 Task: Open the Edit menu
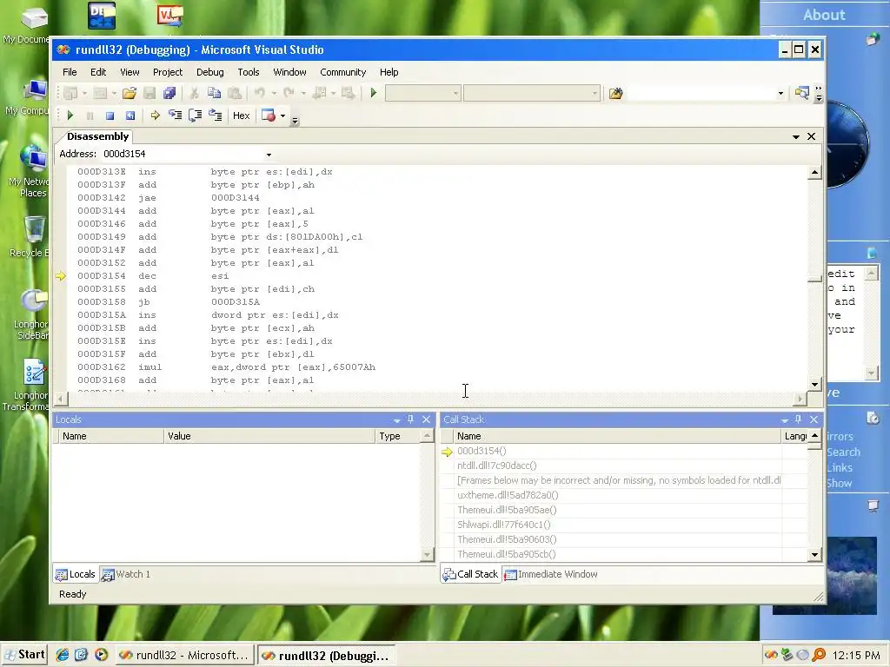[x=98, y=72]
